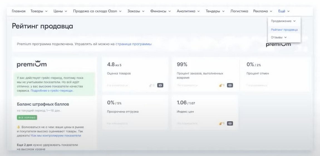Viewport: 320px width, 156px height.
Task: Click the 0% / 5% late shipment value
Action: tap(114, 103)
